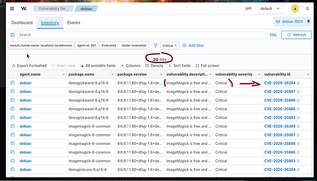The width and height of the screenshot is (317, 181).
Task: Open the Density options
Action: [x=154, y=66]
